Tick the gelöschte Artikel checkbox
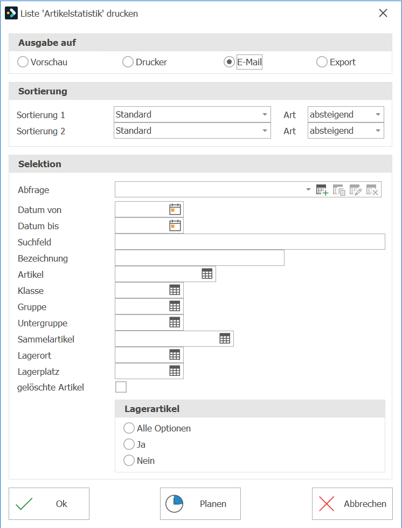Screen dimensions: 402x528 tap(121, 387)
